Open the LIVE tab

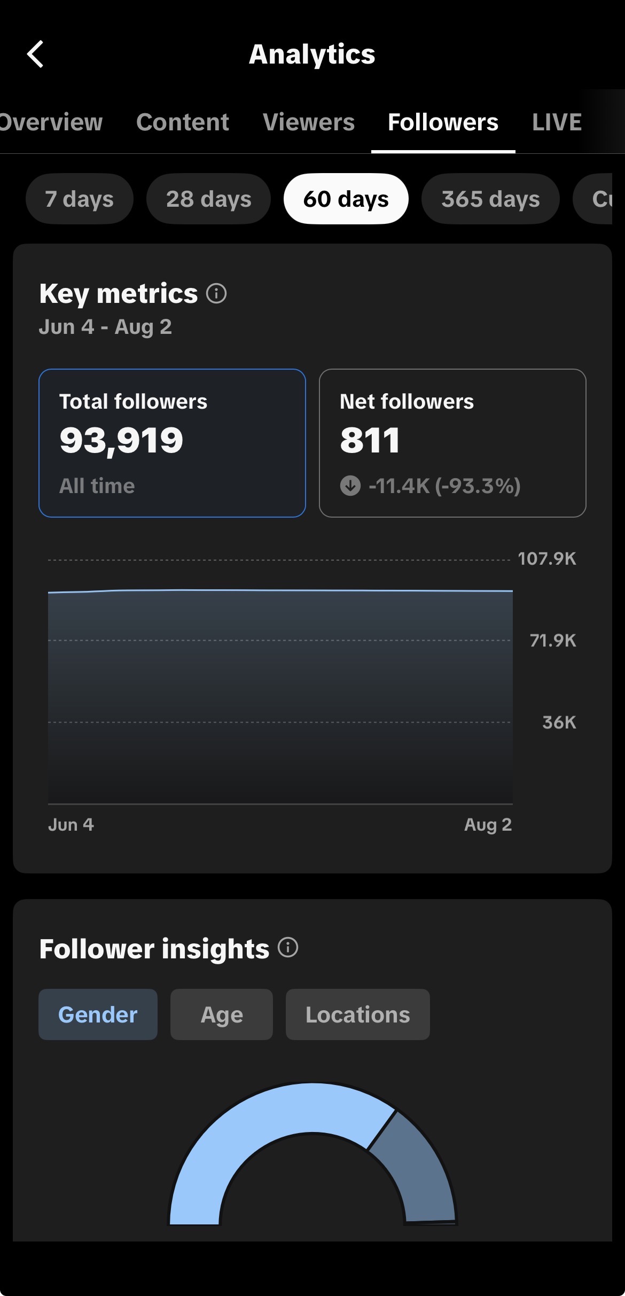click(557, 122)
